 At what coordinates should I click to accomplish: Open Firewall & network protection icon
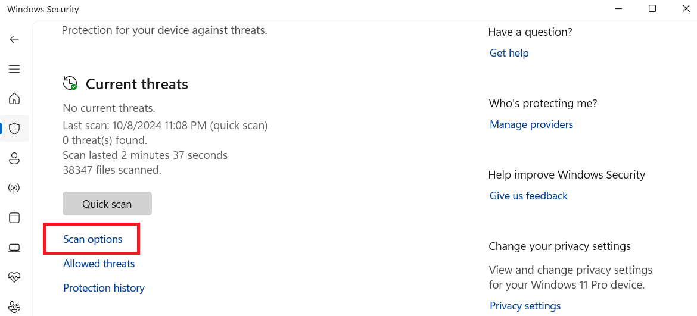click(x=15, y=188)
